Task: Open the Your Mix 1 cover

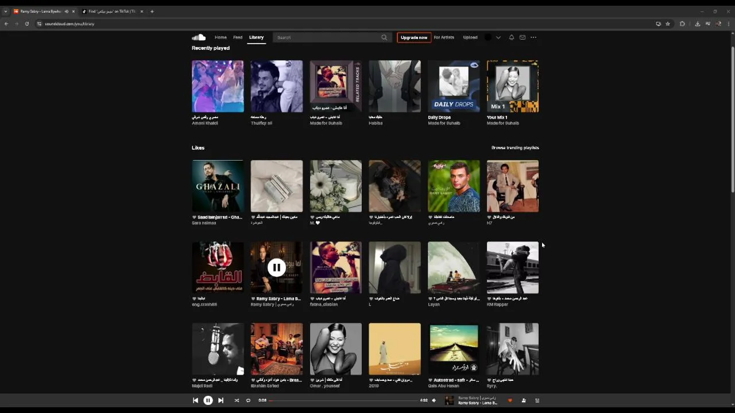Action: 513,86
